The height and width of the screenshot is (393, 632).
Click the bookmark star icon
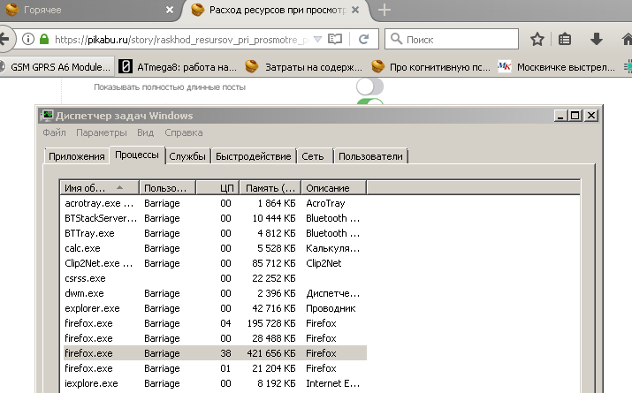coord(537,40)
